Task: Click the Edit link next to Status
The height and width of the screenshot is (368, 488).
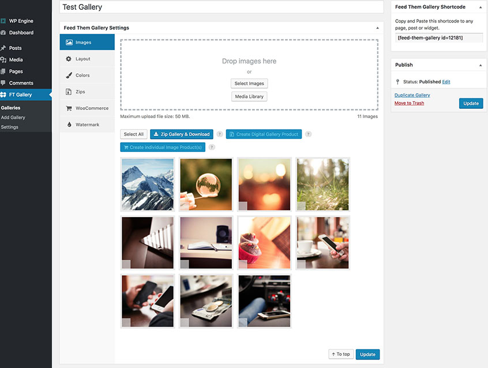Action: [x=446, y=82]
